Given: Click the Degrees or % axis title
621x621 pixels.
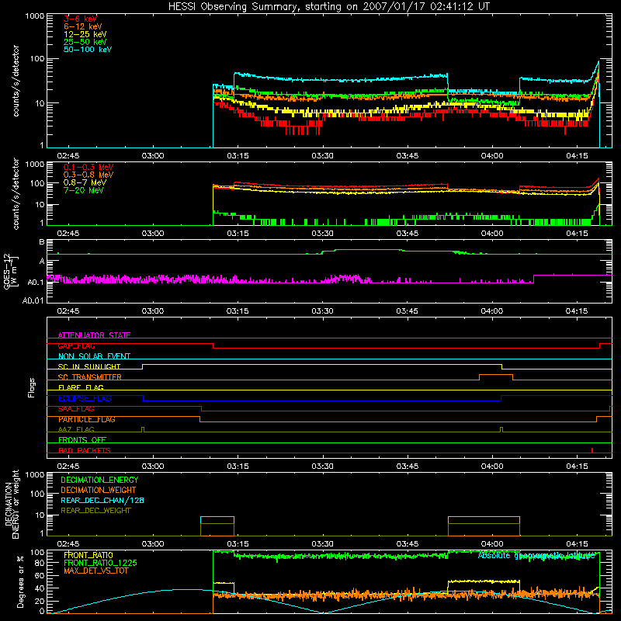Looking at the screenshot, I should point(20,581).
